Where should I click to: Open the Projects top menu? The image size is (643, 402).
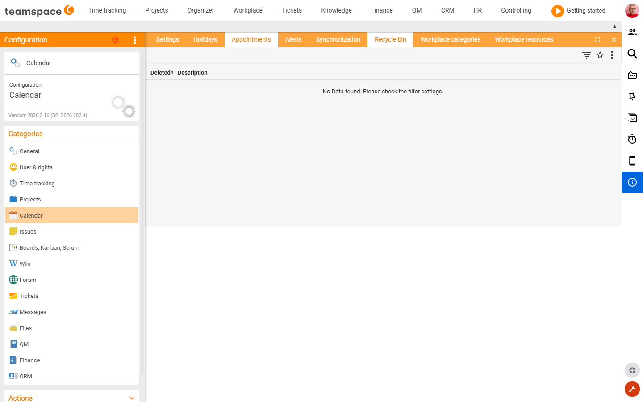pos(157,10)
